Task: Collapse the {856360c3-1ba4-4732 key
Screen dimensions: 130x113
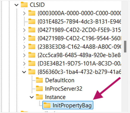Action: [24, 72]
